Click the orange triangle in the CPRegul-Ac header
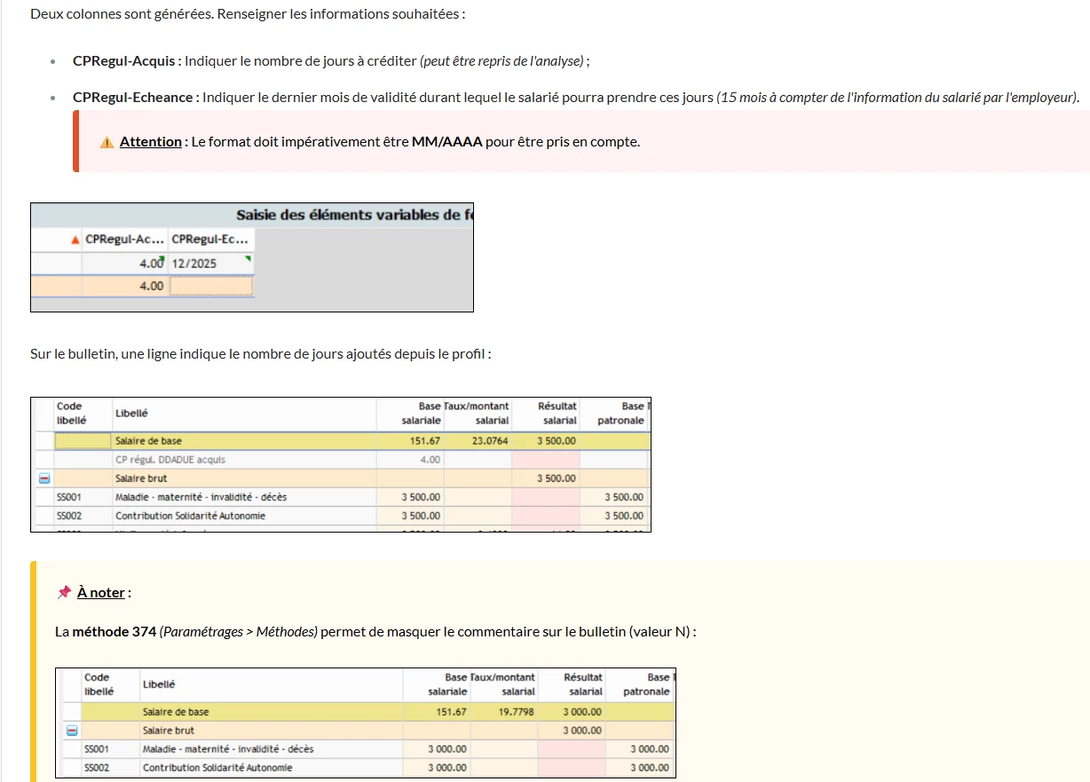Screen dimensions: 1090x782 coord(75,240)
